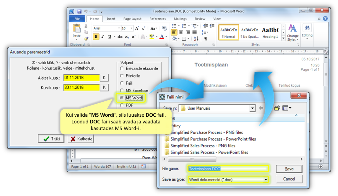338x196 pixels.
Task: Click Create New Folder icon in Faili nimi dialog
Action: click(x=277, y=108)
